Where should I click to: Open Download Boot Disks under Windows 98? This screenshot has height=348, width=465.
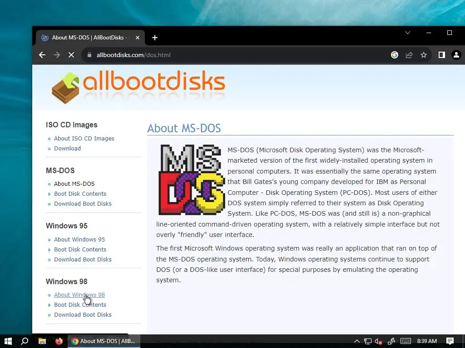(x=83, y=315)
